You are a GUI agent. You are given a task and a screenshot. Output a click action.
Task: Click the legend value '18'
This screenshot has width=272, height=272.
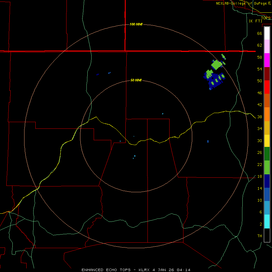[260, 176]
